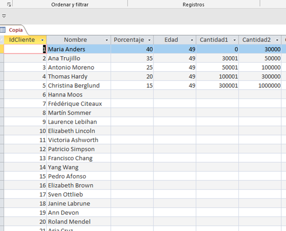The height and width of the screenshot is (231, 286).
Task: Click Cantidad2 value 30000
Action: [x=260, y=49]
